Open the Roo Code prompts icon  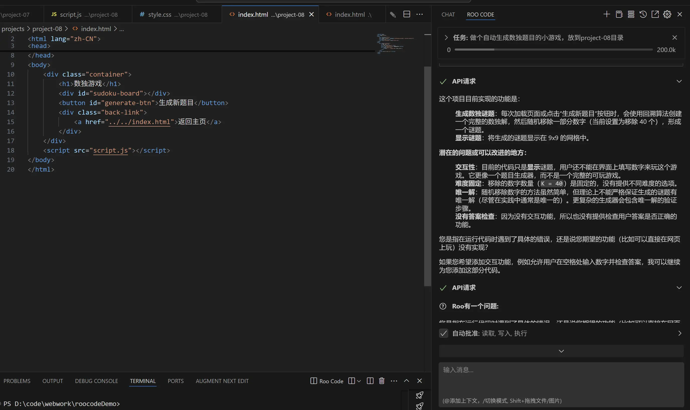click(x=619, y=14)
